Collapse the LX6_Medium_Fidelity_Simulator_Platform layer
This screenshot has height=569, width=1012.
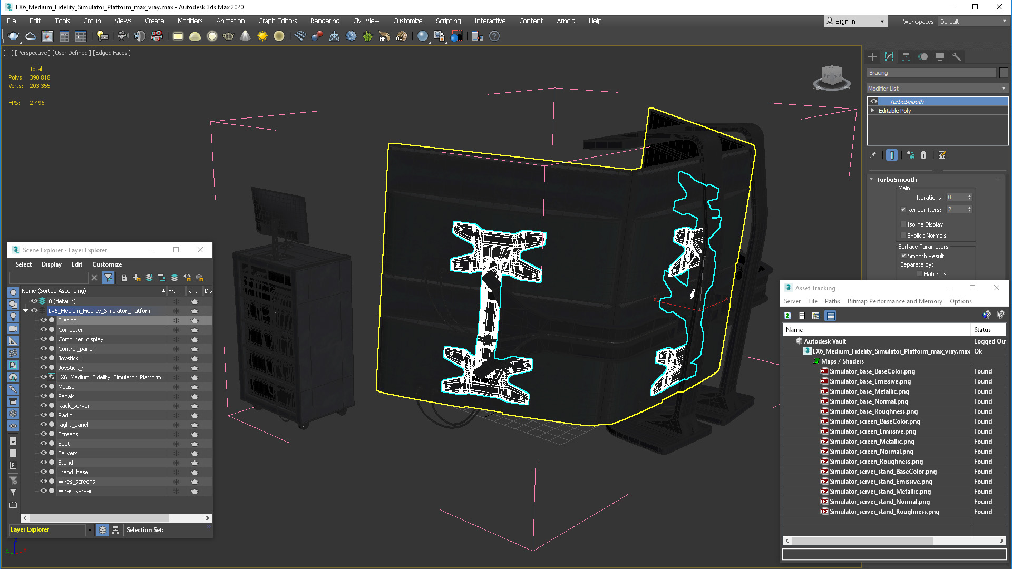(x=25, y=311)
